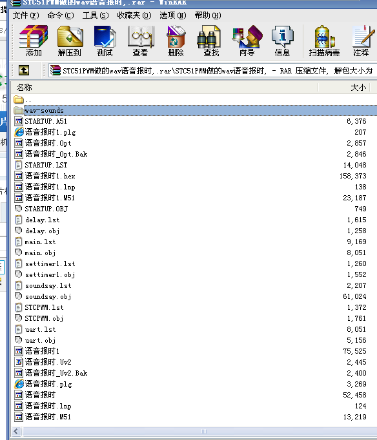
Task: Open the Help (帮助) menu
Action: [207, 15]
